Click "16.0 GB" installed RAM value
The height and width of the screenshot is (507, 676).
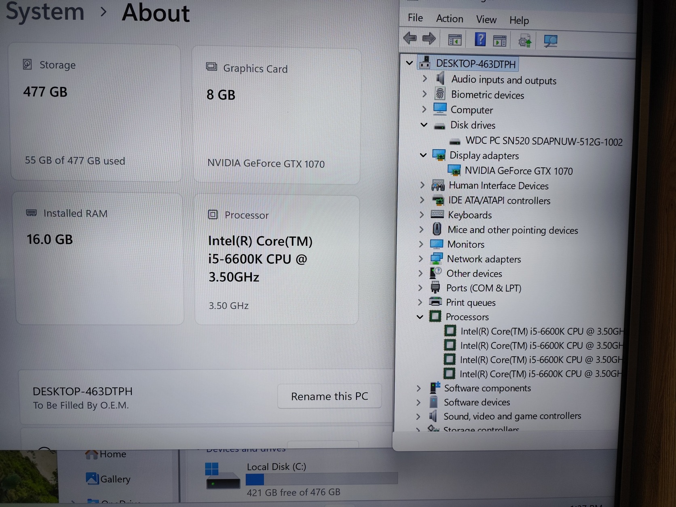(50, 239)
